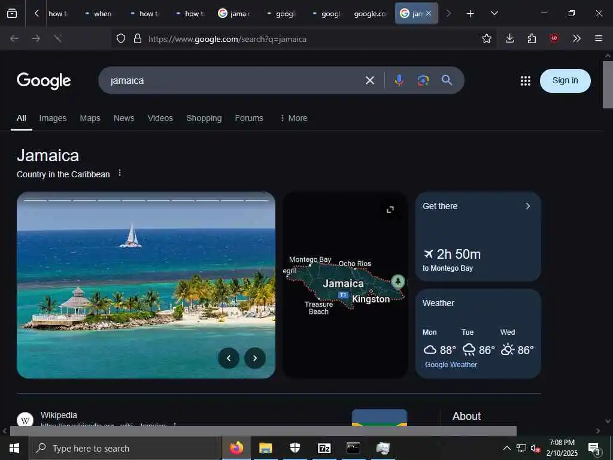Image resolution: width=613 pixels, height=460 pixels.
Task: Open a new tab with the plus
Action: coord(471,14)
